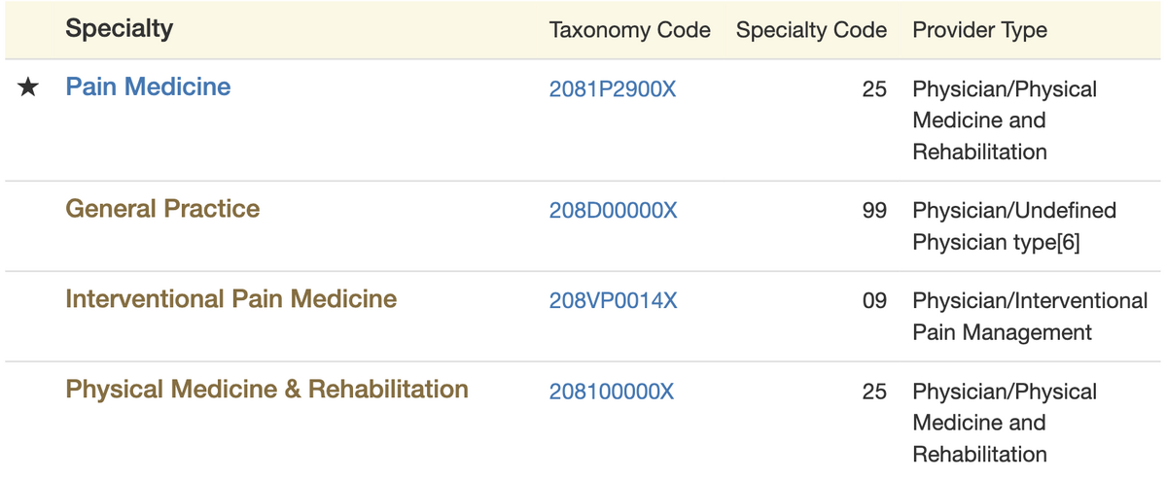Open taxonomy code 2081P2900X
Viewport: 1167px width, 478px height.
pyautogui.click(x=613, y=89)
